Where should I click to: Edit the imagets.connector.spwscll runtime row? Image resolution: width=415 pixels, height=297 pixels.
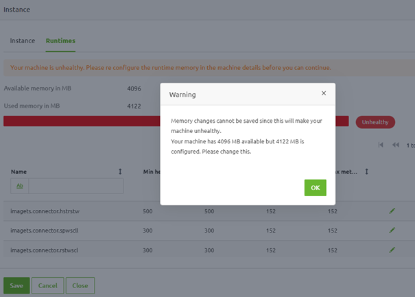pyautogui.click(x=392, y=231)
